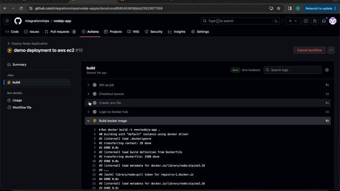This screenshot has height=191, width=340.
Task: Reload the page with the browser refresh icon
Action: [21, 8]
